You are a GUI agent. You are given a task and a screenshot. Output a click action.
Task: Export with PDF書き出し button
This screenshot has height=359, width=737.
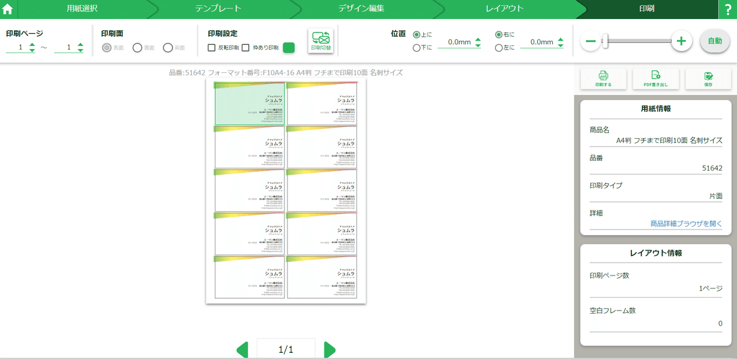(x=655, y=79)
